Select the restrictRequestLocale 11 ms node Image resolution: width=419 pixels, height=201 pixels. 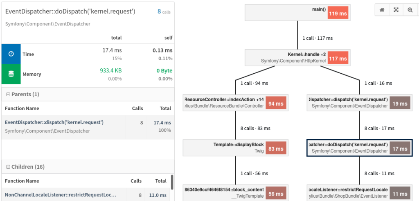[x=359, y=193]
